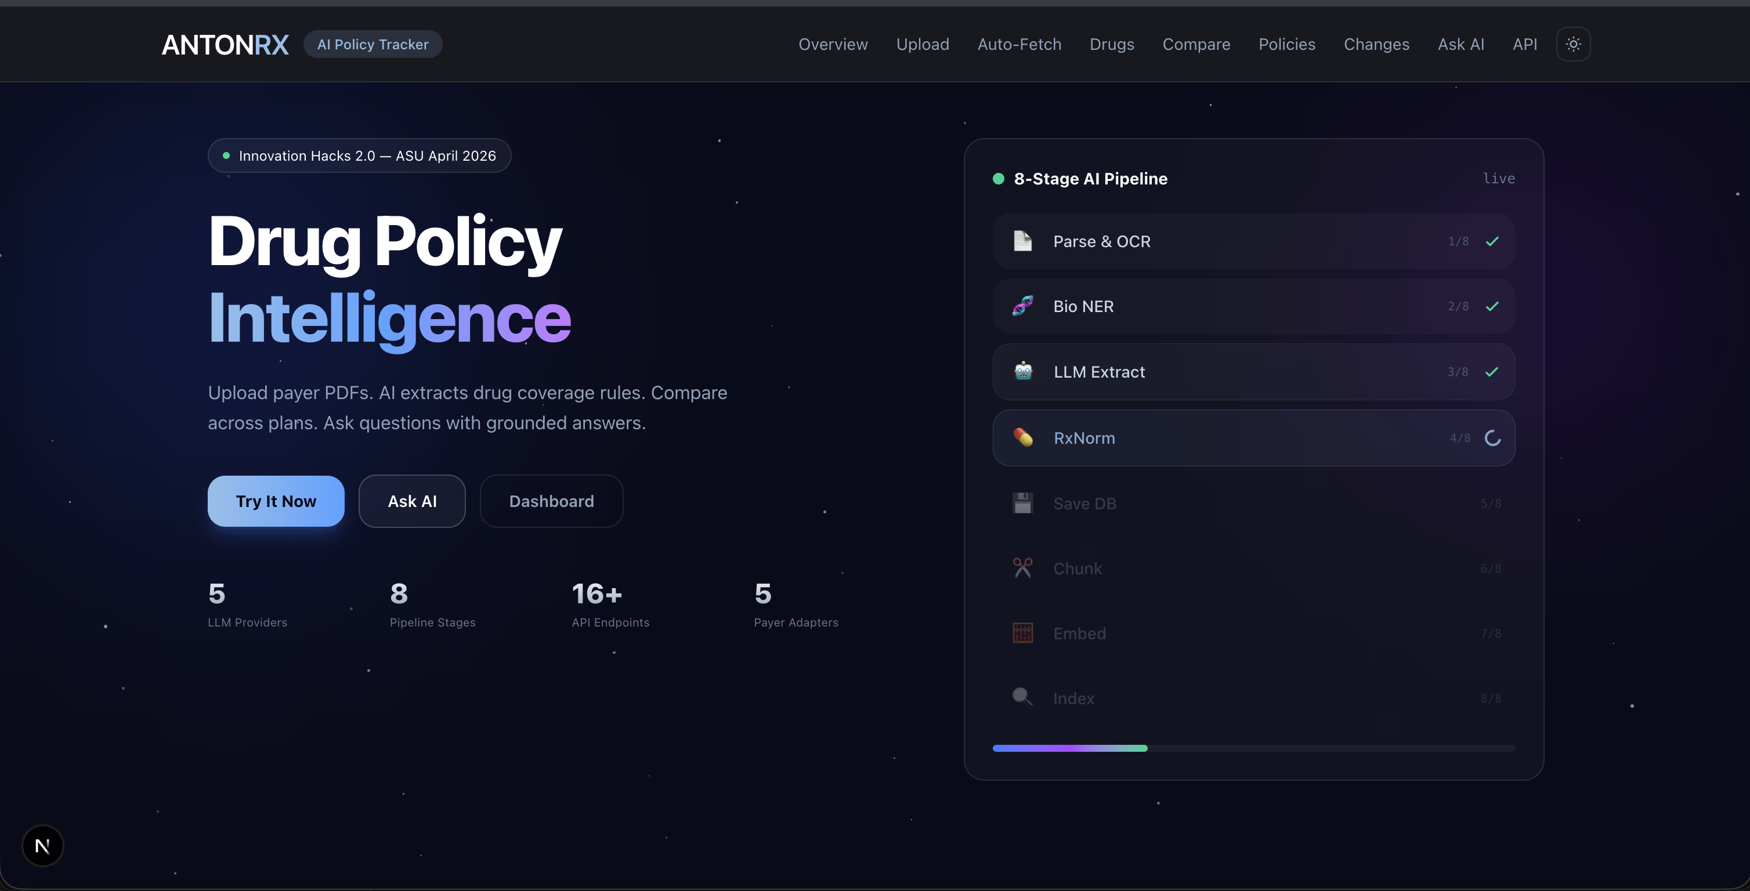The width and height of the screenshot is (1750, 891).
Task: Click the Embed abacus icon
Action: coord(1022,633)
